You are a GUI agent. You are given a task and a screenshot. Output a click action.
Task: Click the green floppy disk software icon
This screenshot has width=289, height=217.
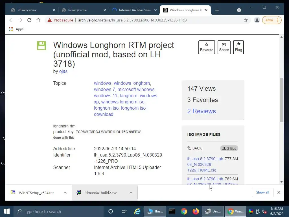tap(41, 45)
